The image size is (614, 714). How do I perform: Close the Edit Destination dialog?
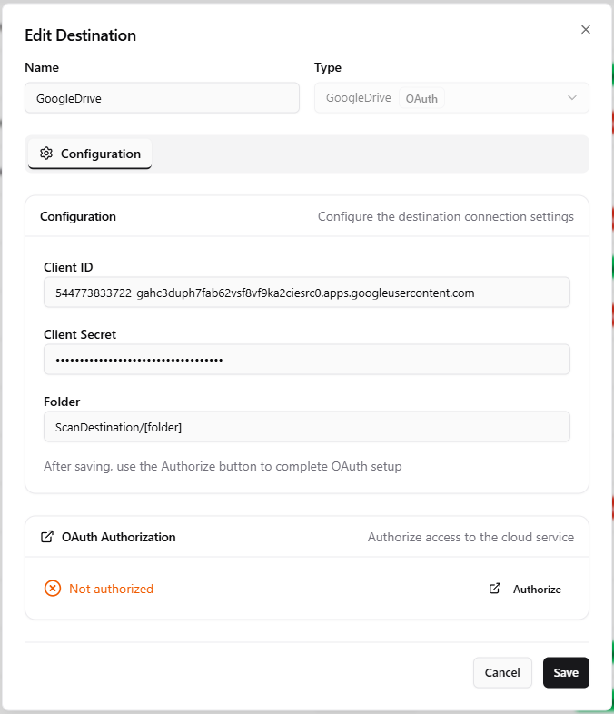pos(585,30)
